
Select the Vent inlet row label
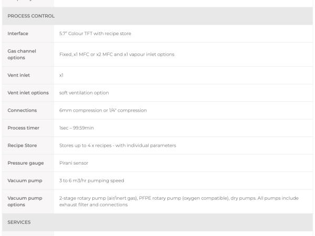click(x=19, y=75)
